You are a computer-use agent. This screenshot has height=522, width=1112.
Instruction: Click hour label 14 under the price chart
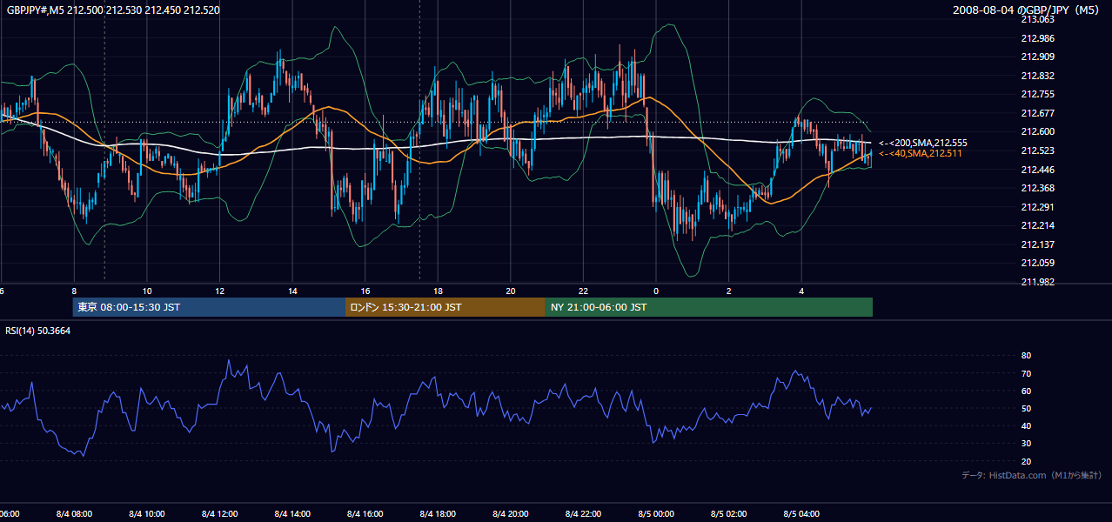pos(292,291)
